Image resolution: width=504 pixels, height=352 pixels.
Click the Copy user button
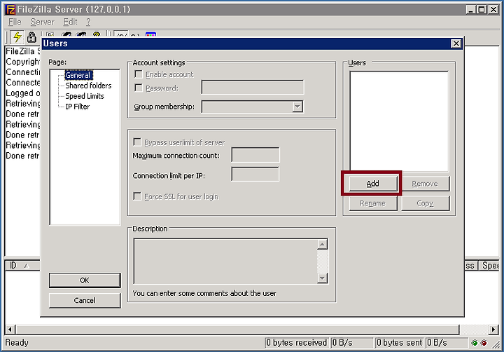point(425,203)
